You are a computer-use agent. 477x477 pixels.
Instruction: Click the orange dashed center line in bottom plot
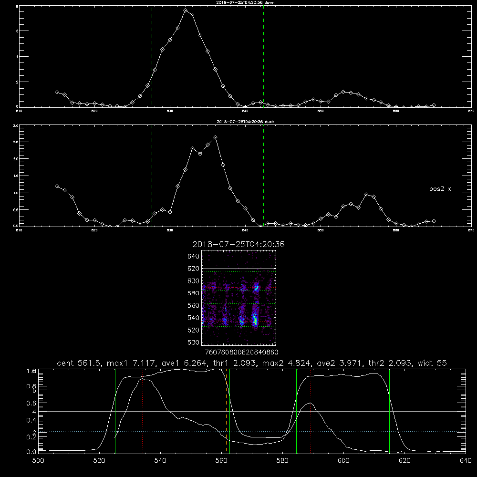point(226,411)
